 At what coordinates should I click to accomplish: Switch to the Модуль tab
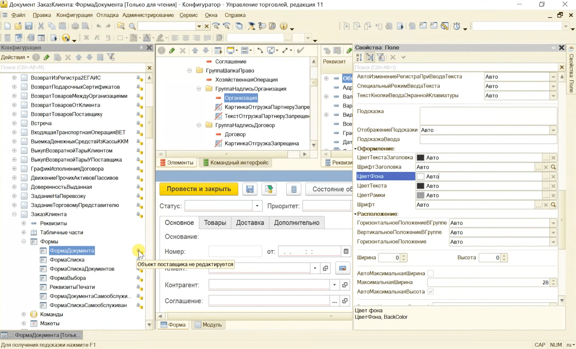tap(208, 325)
